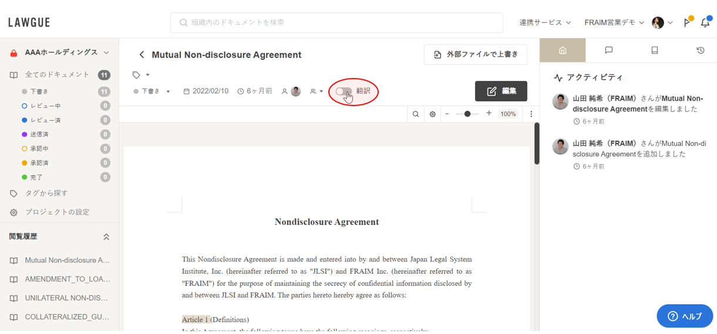Click the 編集 edit button

tap(501, 91)
